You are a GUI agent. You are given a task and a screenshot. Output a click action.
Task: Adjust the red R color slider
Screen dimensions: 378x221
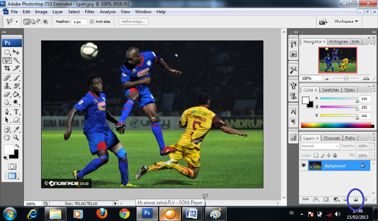[357, 100]
